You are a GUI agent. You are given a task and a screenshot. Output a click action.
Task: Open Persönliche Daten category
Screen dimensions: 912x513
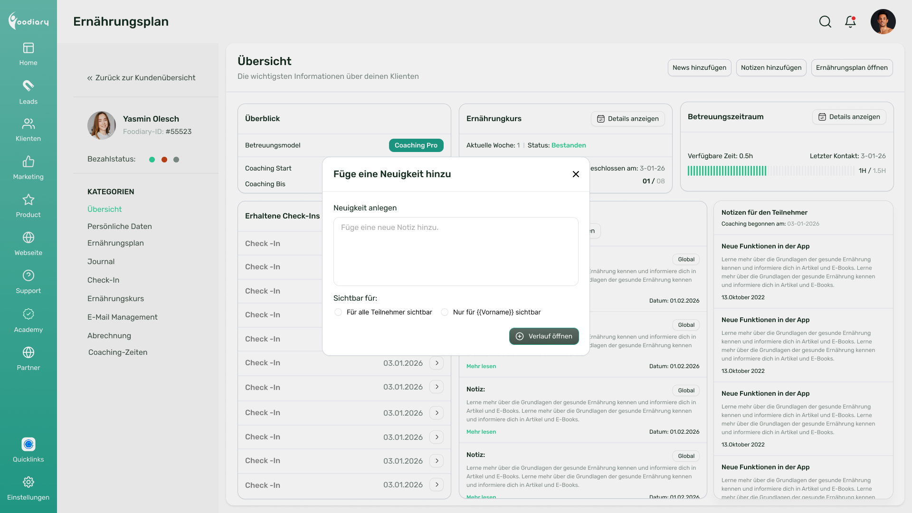119,227
